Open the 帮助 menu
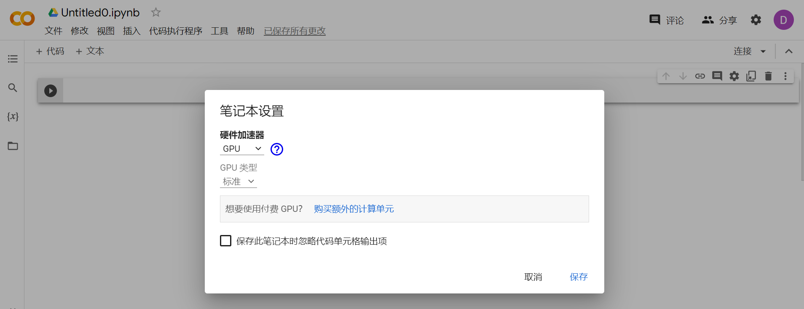 (246, 31)
